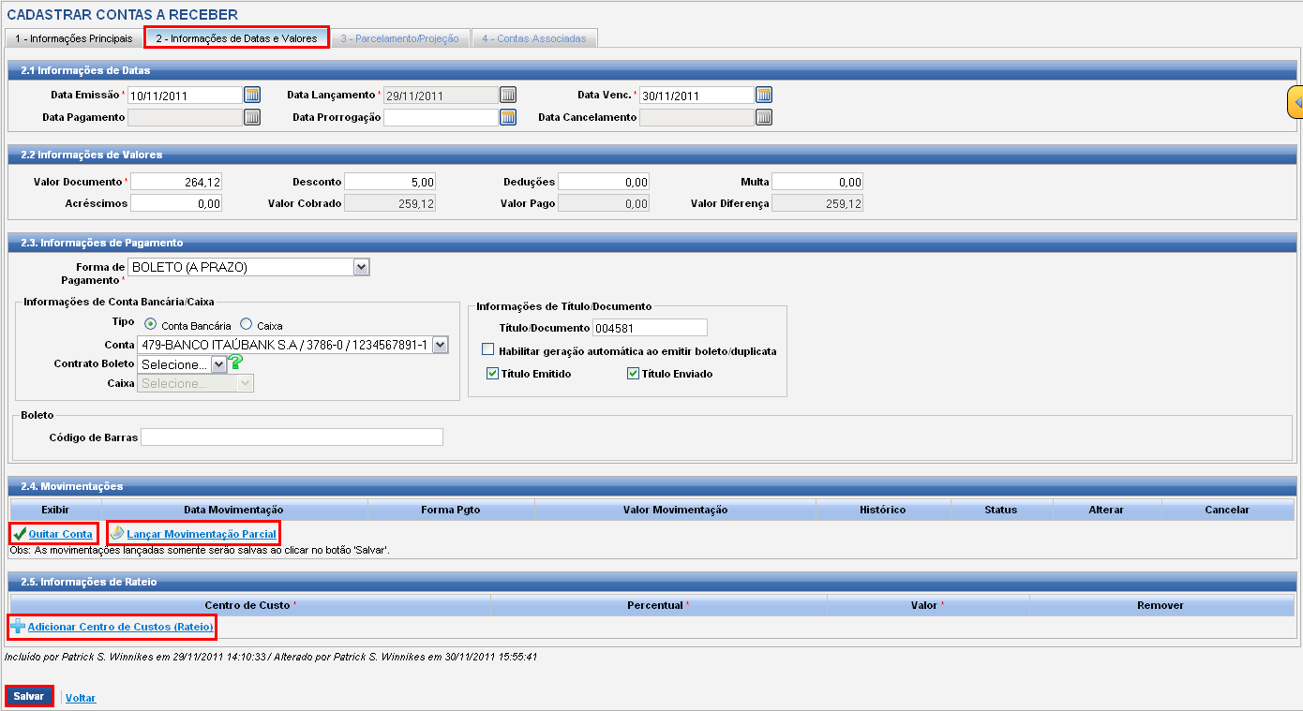
Task: Click the Título/Documento field
Action: [650, 327]
